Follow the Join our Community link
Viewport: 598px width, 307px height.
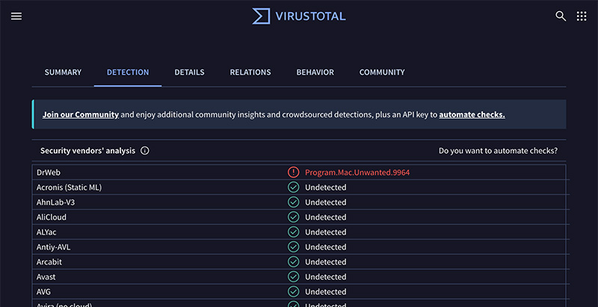(x=81, y=114)
